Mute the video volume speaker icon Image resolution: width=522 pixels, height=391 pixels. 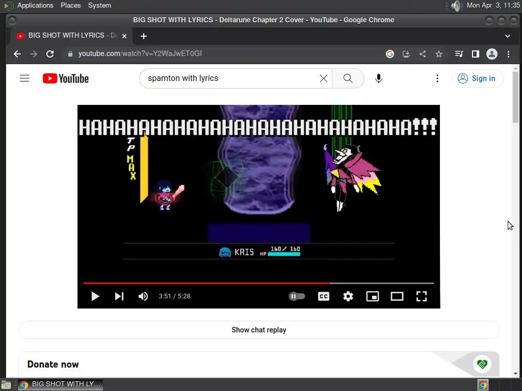pos(143,296)
